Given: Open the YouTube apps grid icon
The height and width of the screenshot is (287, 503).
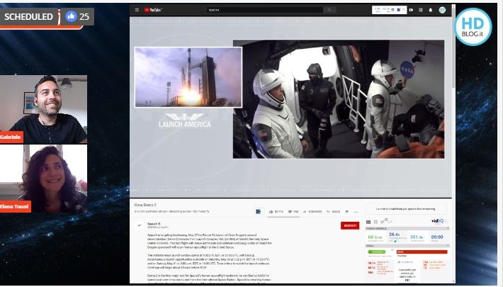Looking at the screenshot, I should pos(421,10).
